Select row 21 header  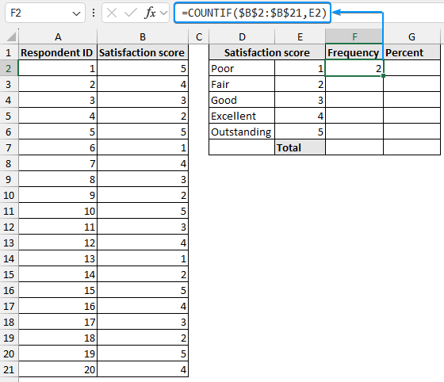[9, 369]
